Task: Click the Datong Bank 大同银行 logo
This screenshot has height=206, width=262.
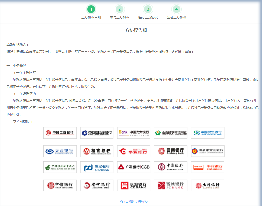Action: click(208, 185)
